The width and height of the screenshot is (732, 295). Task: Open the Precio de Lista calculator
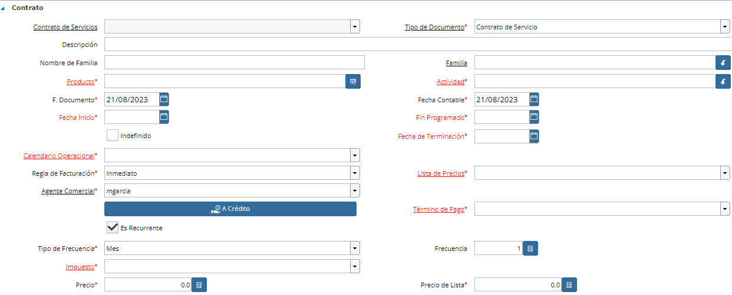pyautogui.click(x=569, y=285)
